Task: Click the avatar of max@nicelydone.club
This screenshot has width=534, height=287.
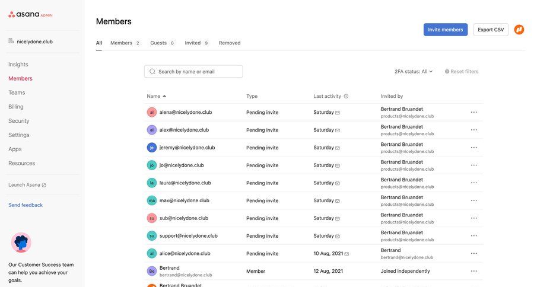Action: pos(151,200)
